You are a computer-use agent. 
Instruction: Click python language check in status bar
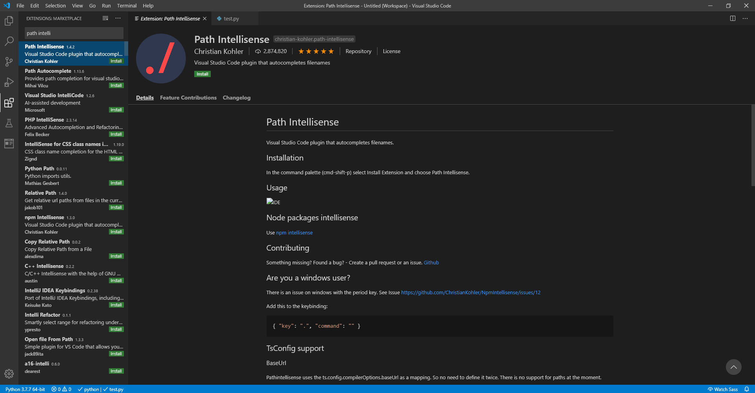(89, 389)
